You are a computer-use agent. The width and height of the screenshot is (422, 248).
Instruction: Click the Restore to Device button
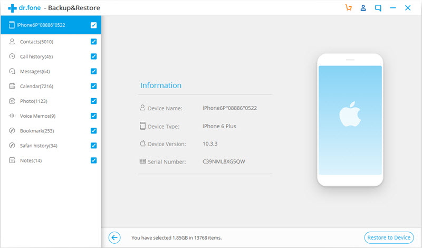[389, 237]
